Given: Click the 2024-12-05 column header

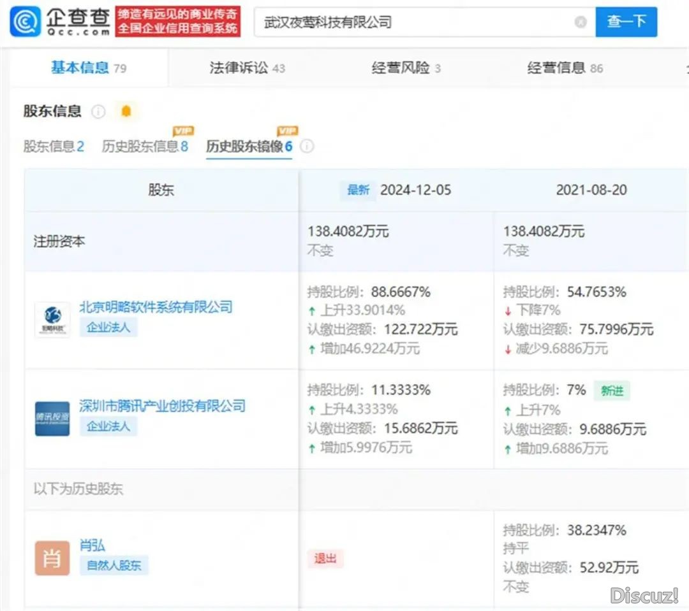Looking at the screenshot, I should [x=416, y=190].
